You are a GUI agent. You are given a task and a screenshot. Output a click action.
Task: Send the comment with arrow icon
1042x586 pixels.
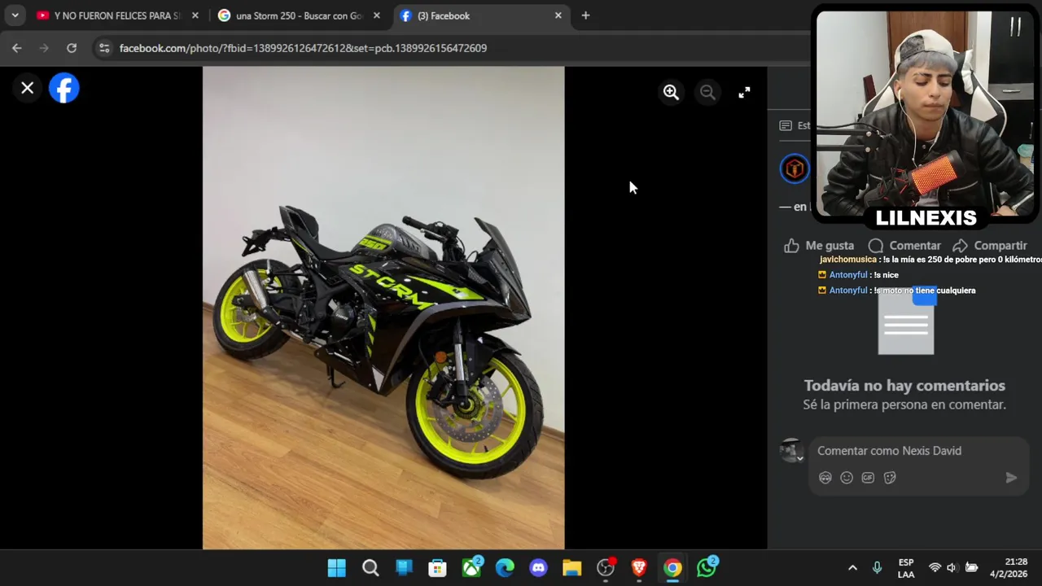(x=1011, y=478)
